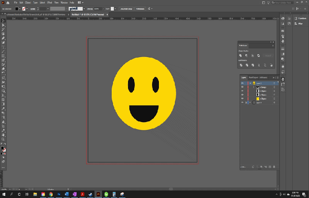Click target circle for Group row
309x198 pixels.
coord(274,87)
